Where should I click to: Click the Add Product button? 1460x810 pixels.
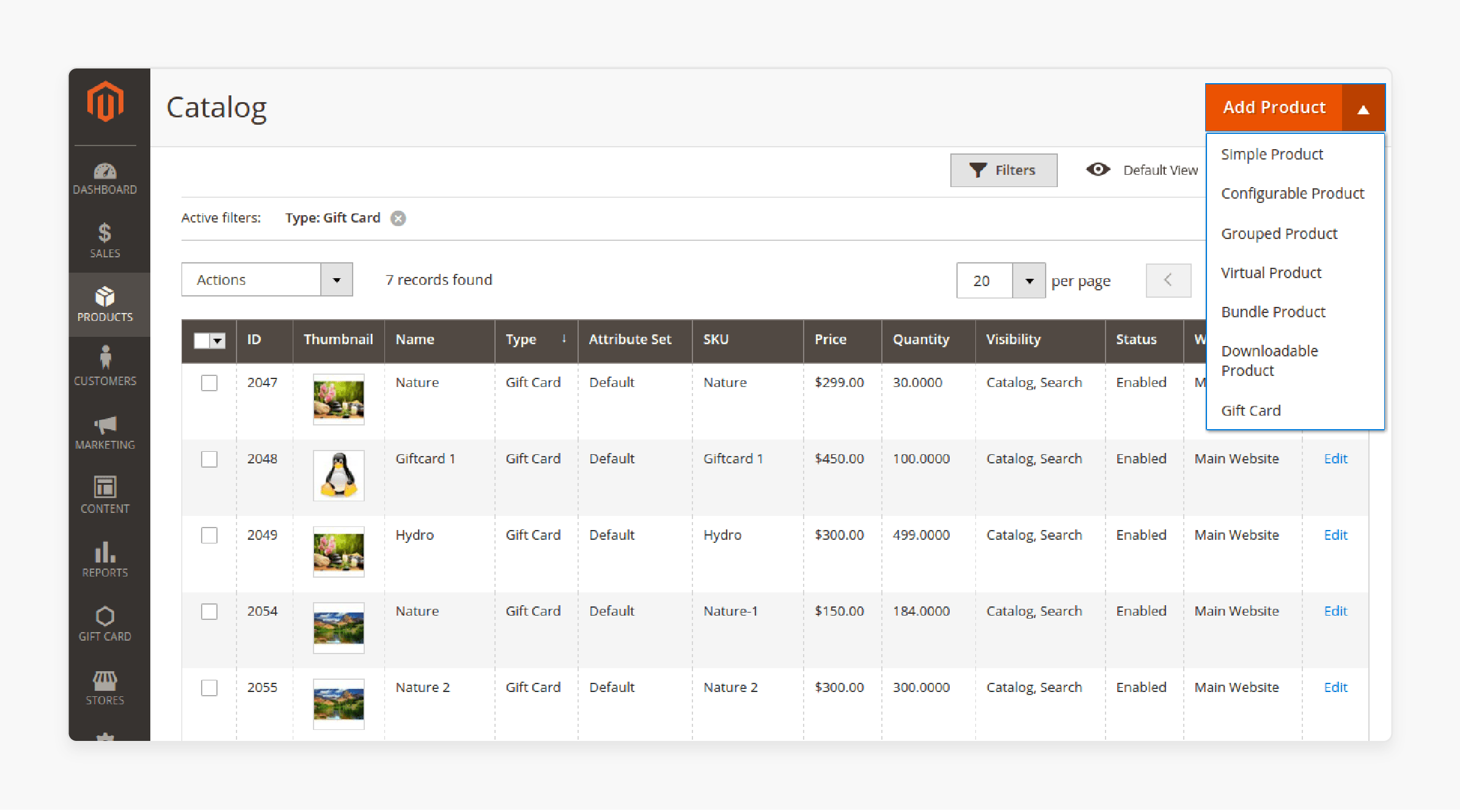point(1274,108)
